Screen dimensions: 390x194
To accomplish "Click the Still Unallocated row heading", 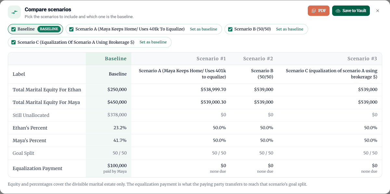I will tap(31, 115).
